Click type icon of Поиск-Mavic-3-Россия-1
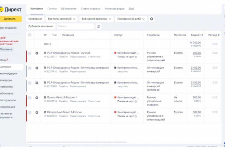 [x=45, y=97]
